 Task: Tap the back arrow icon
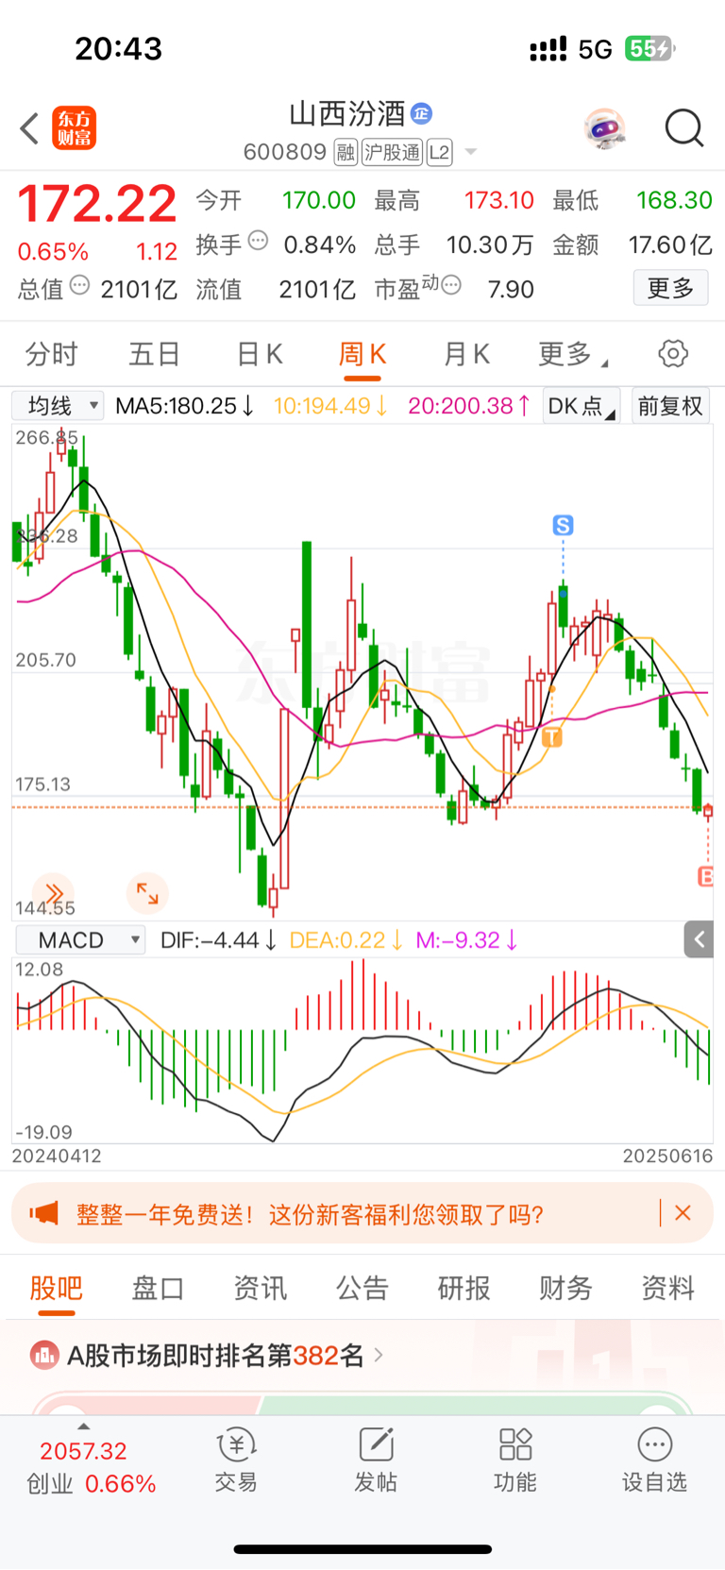click(30, 128)
